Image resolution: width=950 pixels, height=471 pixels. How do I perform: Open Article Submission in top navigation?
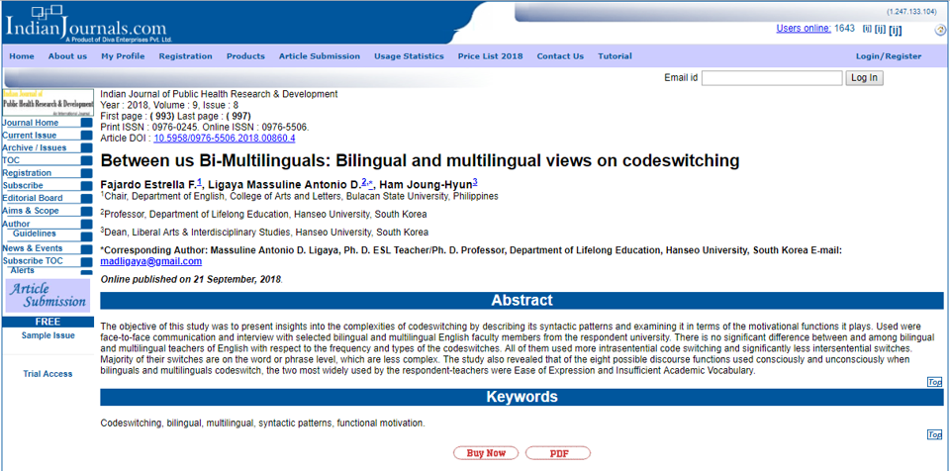[320, 56]
